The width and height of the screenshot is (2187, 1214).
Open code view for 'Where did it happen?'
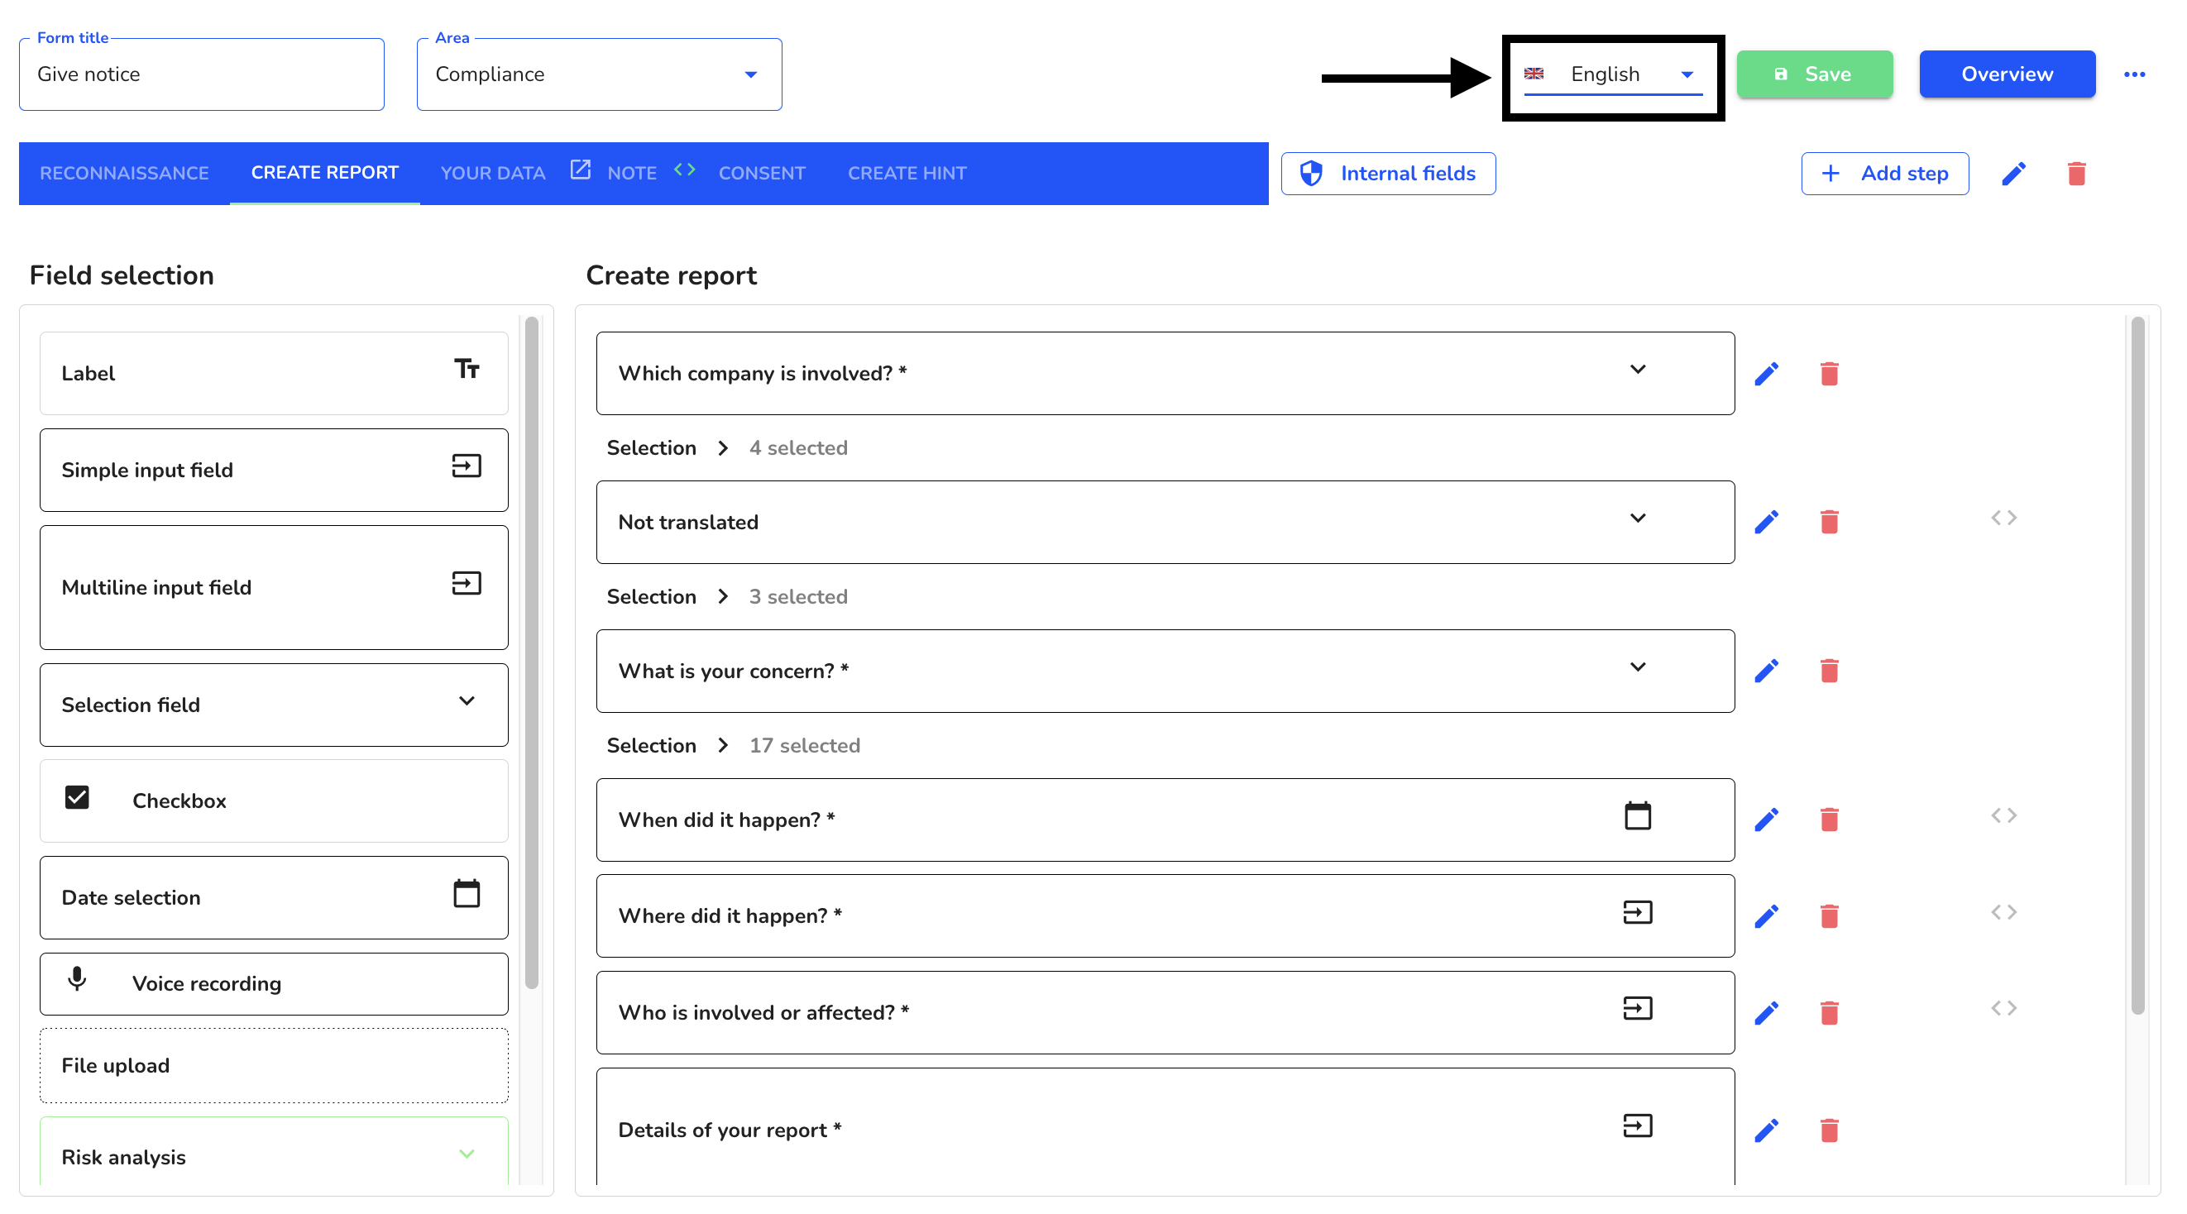(2003, 912)
